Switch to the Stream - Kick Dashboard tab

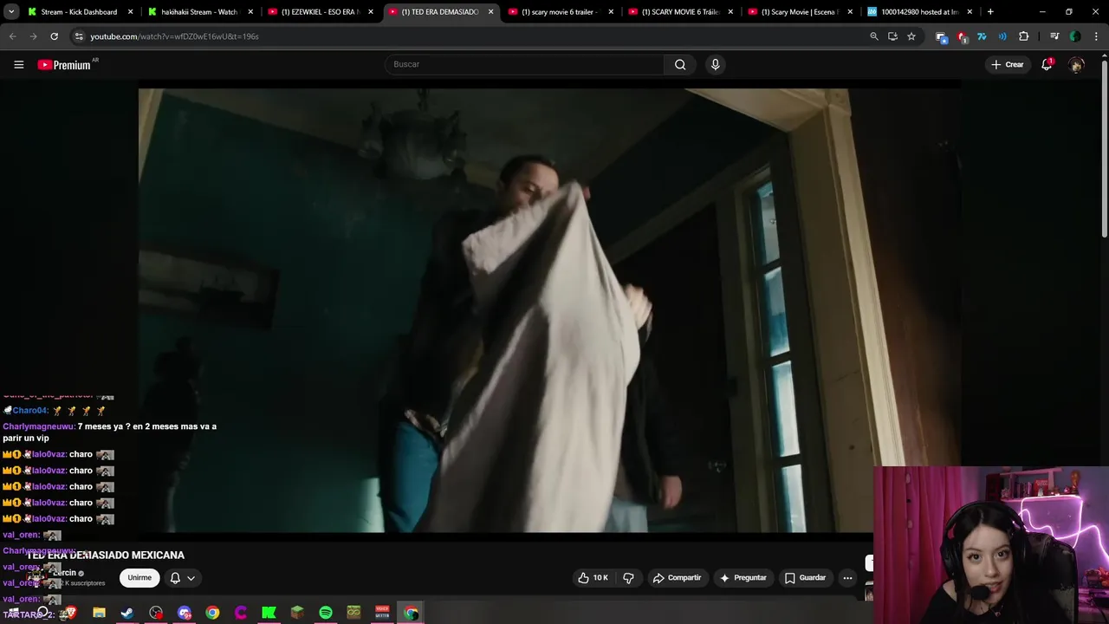pos(79,12)
